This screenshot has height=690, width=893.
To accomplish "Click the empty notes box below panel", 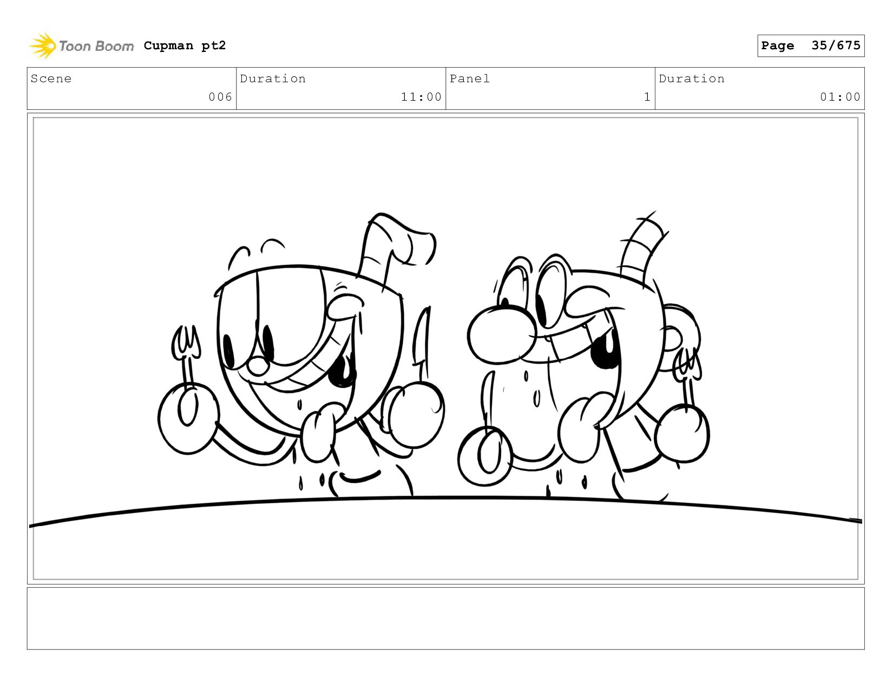I will pyautogui.click(x=445, y=619).
